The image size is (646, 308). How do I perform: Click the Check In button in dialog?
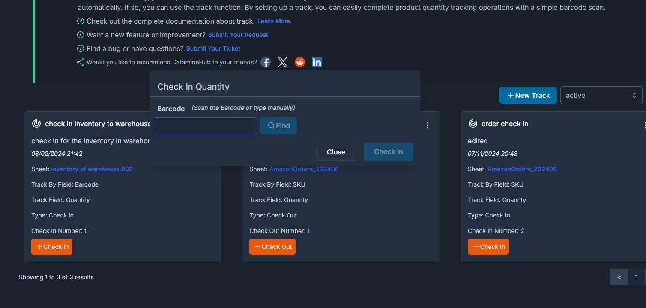[389, 152]
